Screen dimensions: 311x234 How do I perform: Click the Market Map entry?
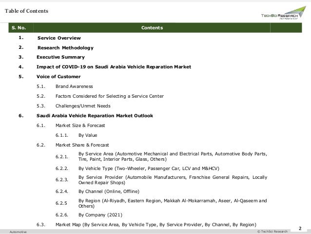pyautogui.click(x=156, y=225)
